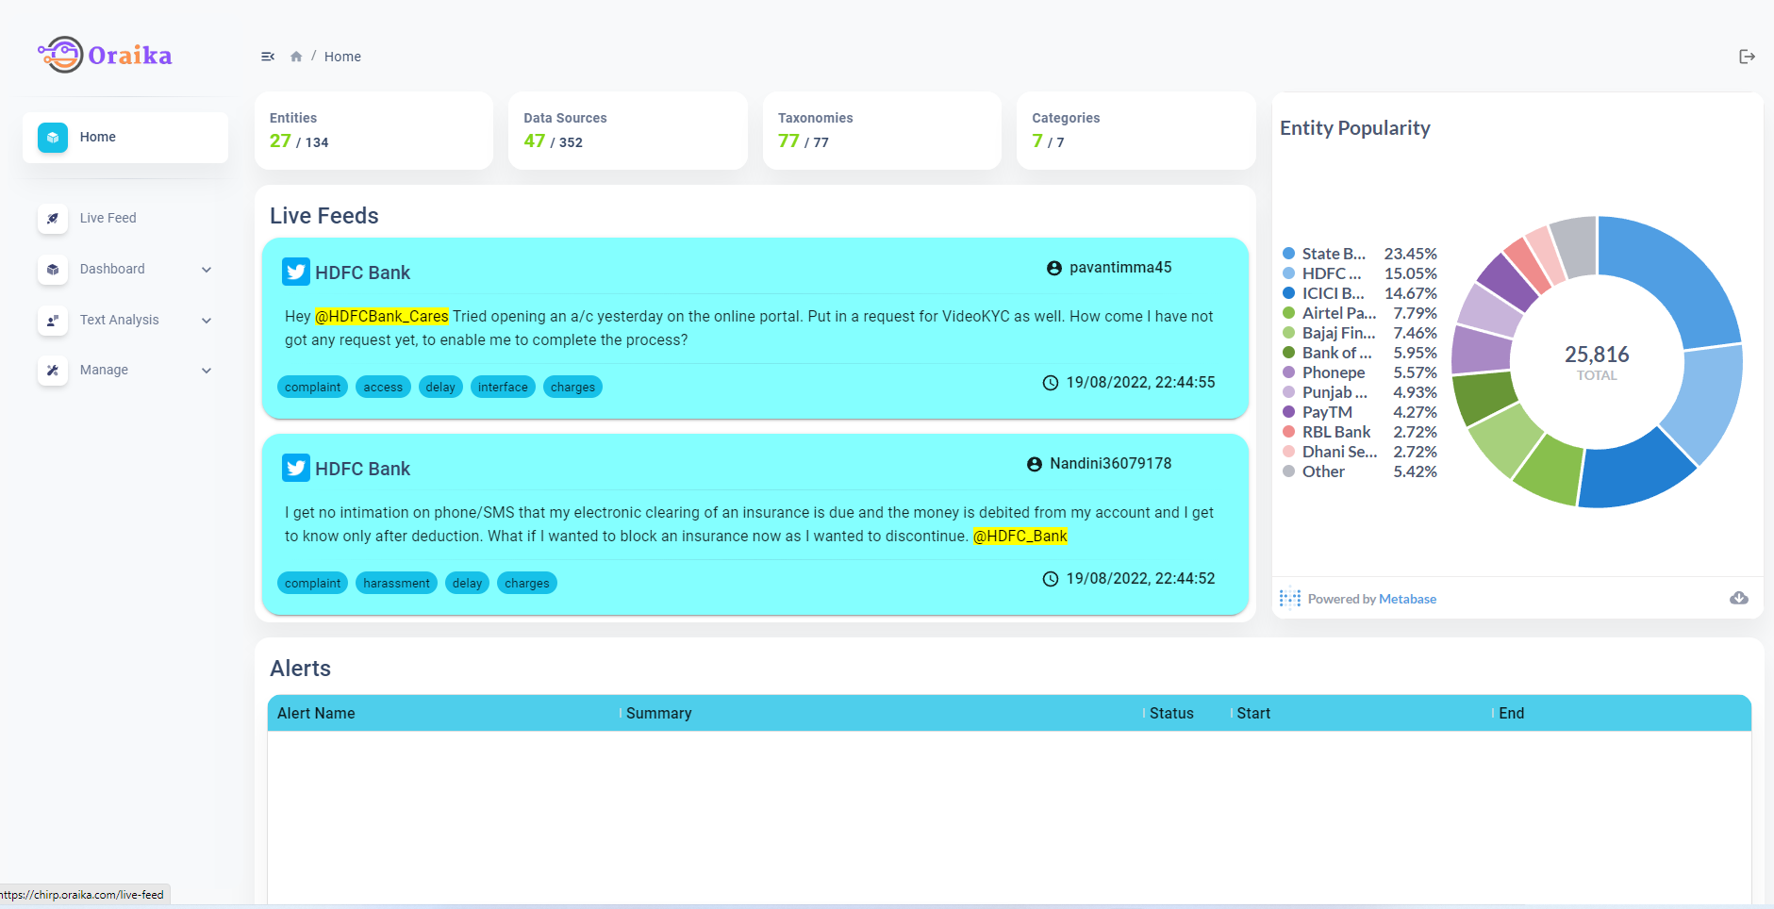Viewport: 1774px width, 909px height.
Task: Click the PayTM legend label
Action: click(x=1327, y=412)
